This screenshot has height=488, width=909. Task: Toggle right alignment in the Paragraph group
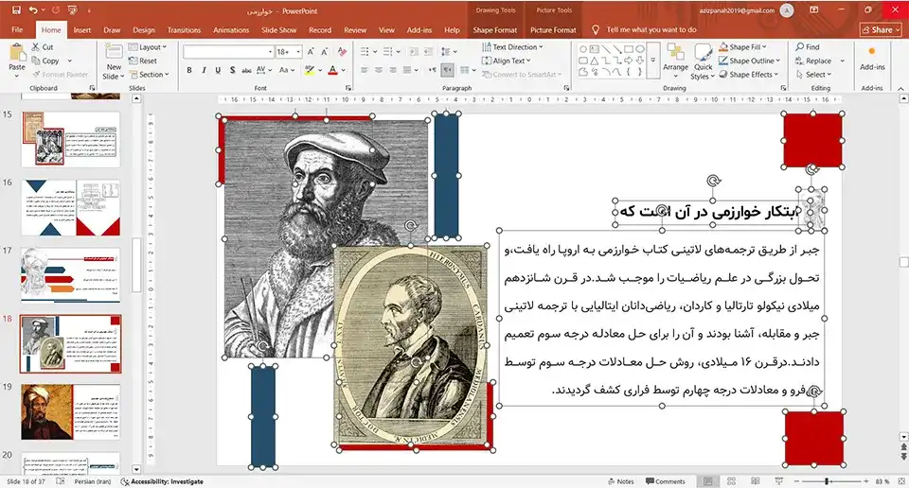tap(393, 70)
